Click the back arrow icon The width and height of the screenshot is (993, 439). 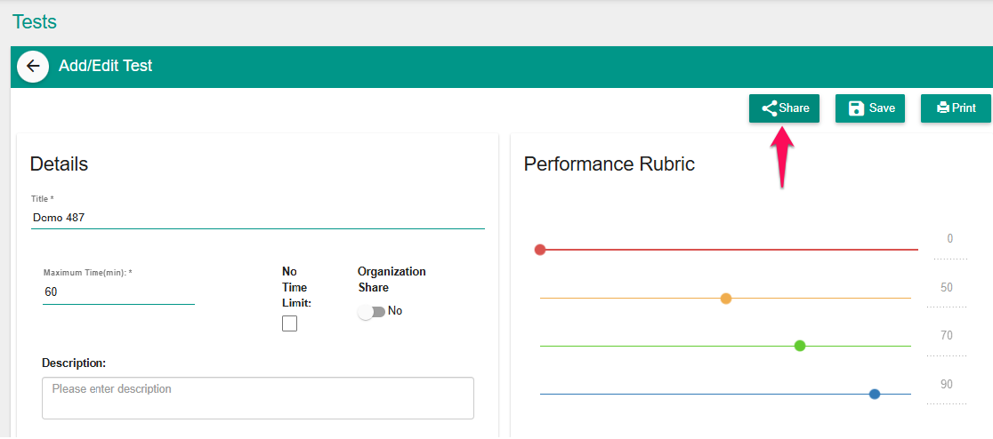point(33,67)
